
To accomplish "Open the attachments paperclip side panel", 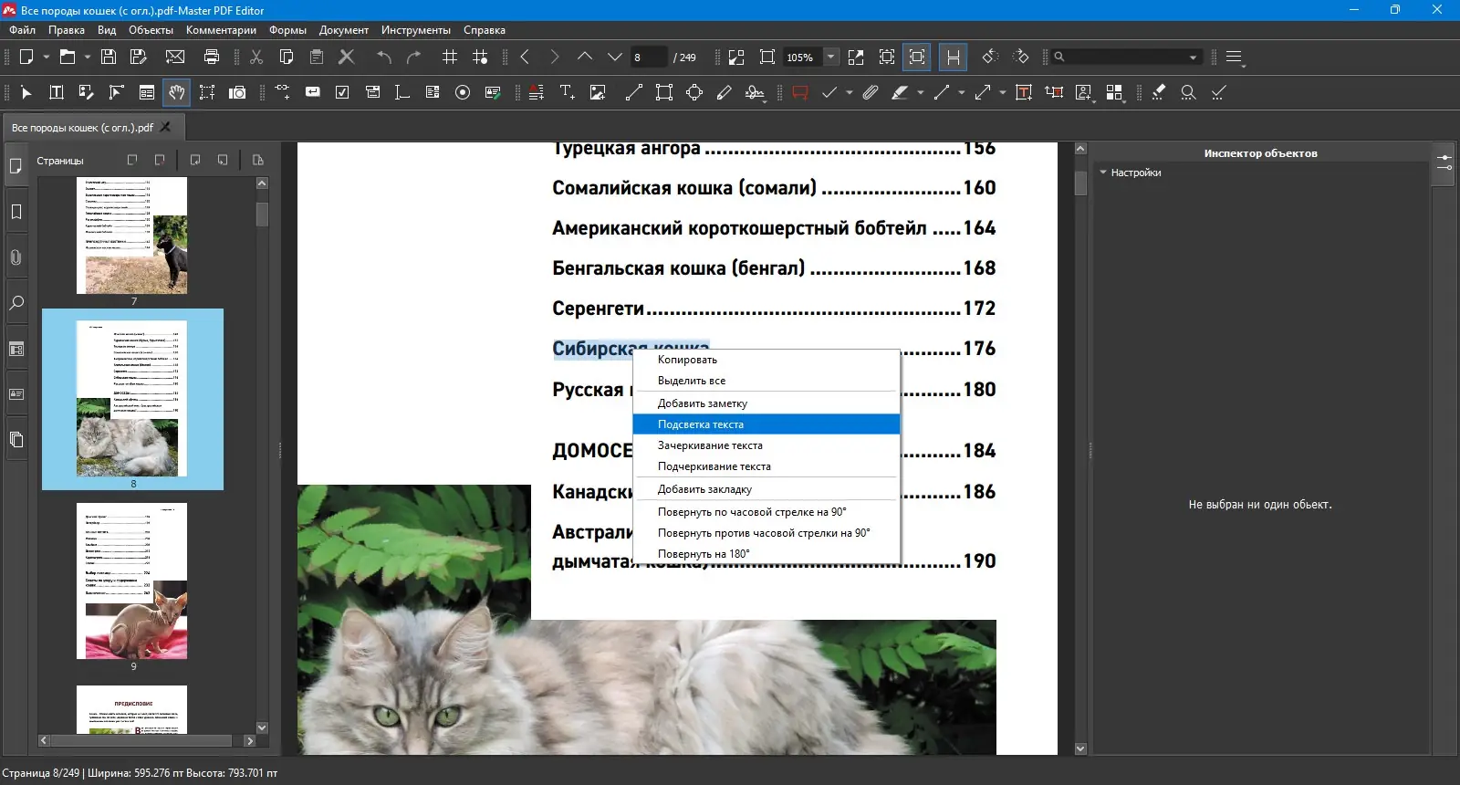I will 16,257.
